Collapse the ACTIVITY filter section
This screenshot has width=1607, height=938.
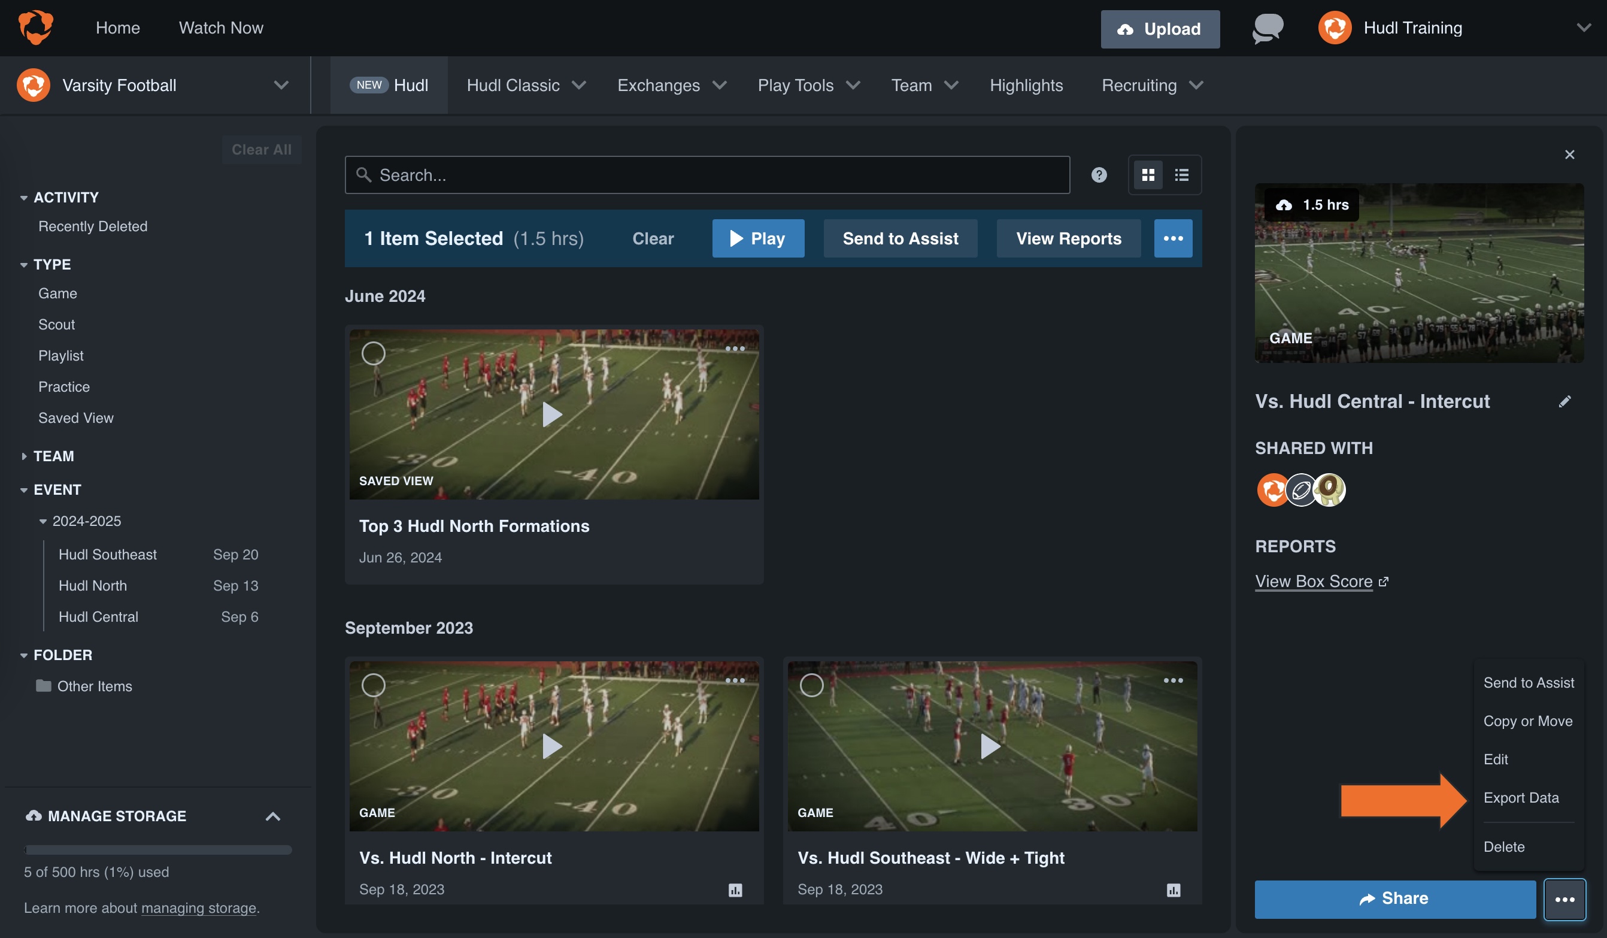point(23,198)
